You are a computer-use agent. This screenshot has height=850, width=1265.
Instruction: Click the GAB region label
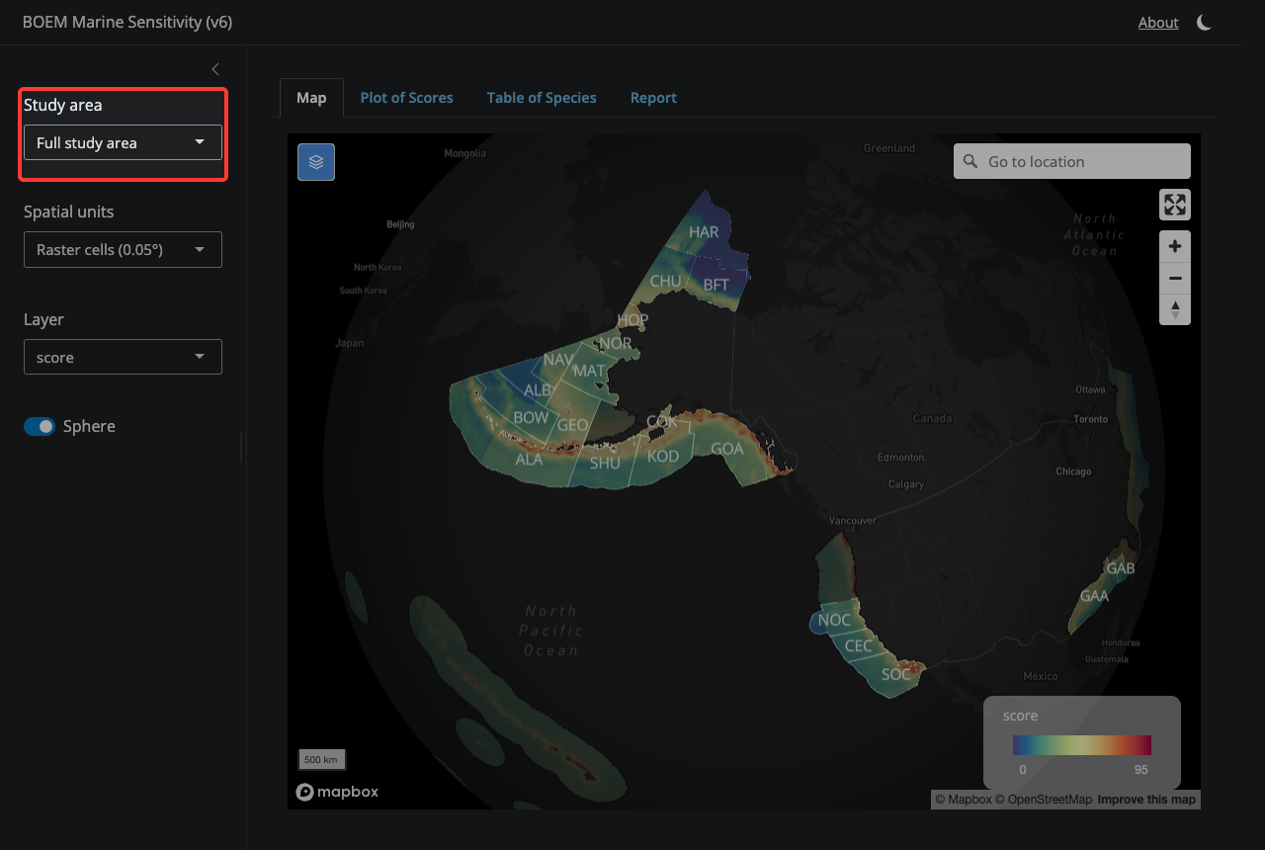pyautogui.click(x=1121, y=568)
